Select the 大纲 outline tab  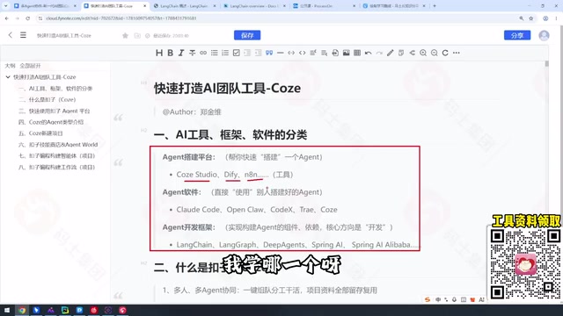point(10,66)
